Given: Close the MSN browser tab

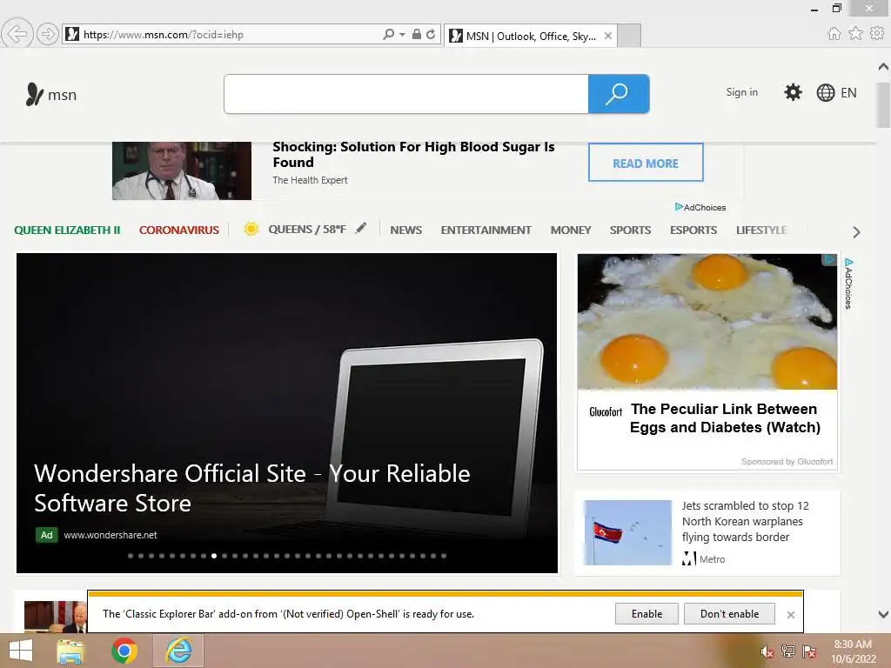Looking at the screenshot, I should click(x=608, y=36).
